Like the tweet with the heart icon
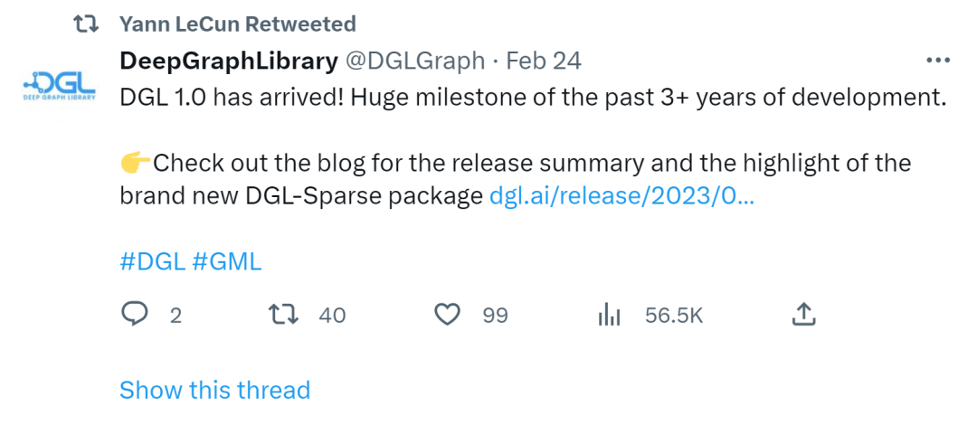 coord(447,315)
